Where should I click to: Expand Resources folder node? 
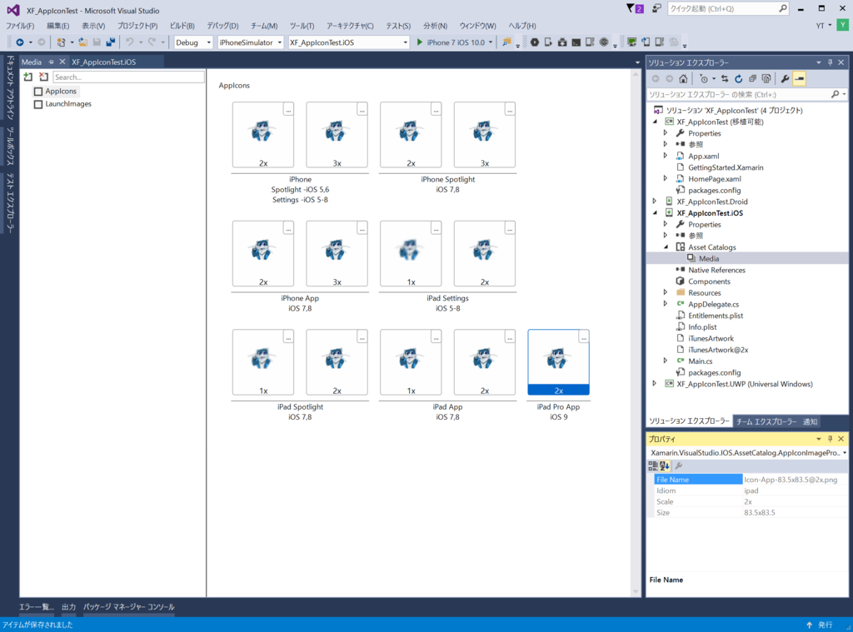tap(666, 292)
